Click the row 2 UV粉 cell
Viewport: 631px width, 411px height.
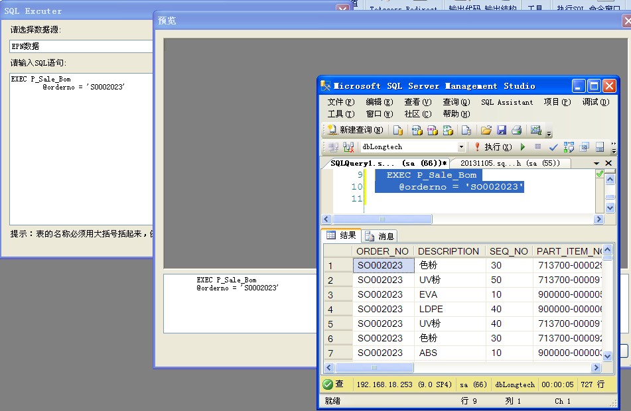point(450,280)
